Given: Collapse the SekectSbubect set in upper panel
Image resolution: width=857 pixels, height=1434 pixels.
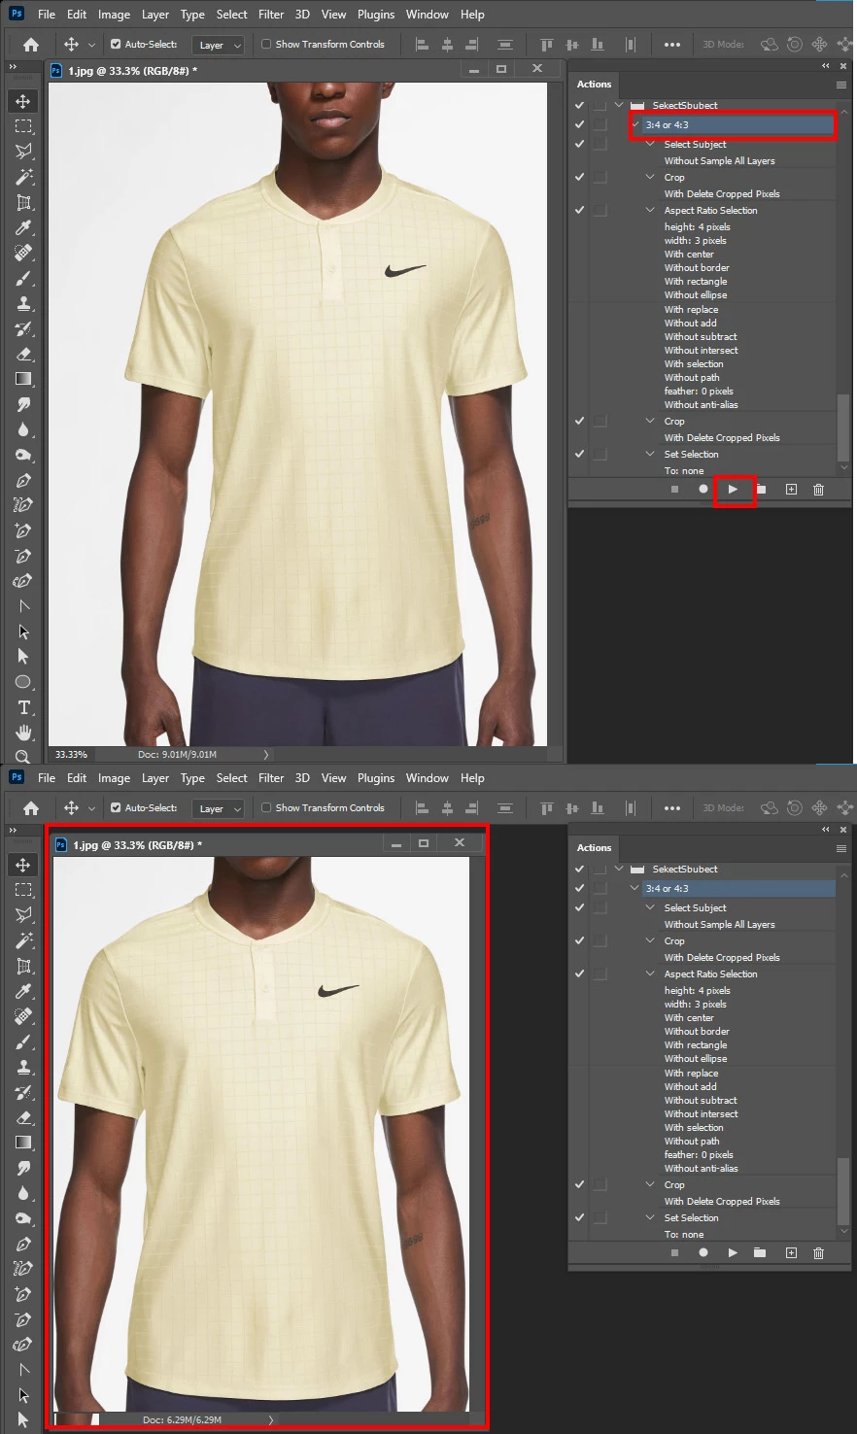Looking at the screenshot, I should coord(619,105).
